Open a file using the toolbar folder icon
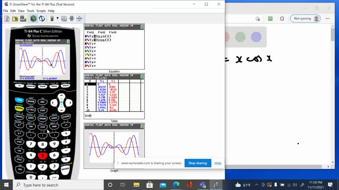The height and width of the screenshot is (190, 339). pos(15,18)
